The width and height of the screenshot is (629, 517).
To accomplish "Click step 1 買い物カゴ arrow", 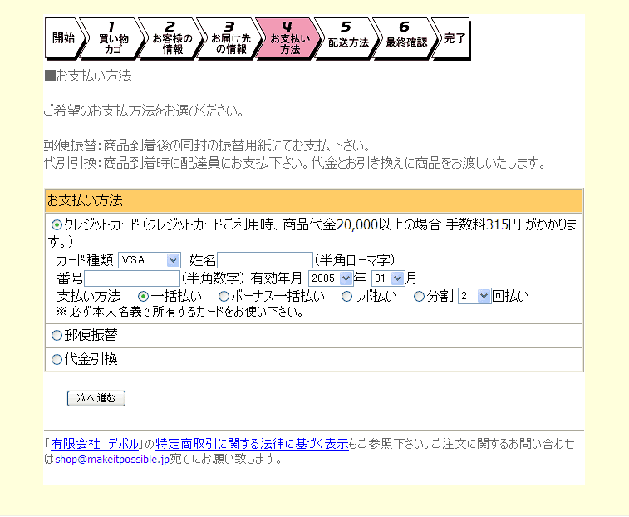I will (113, 39).
